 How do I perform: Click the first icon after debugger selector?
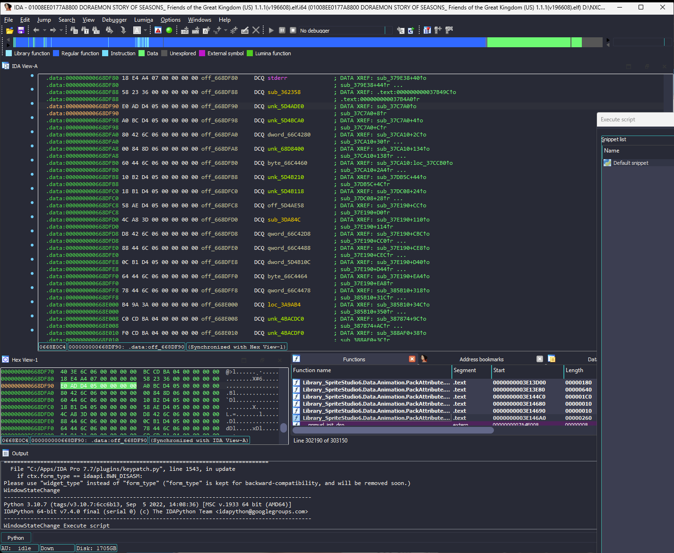point(401,30)
